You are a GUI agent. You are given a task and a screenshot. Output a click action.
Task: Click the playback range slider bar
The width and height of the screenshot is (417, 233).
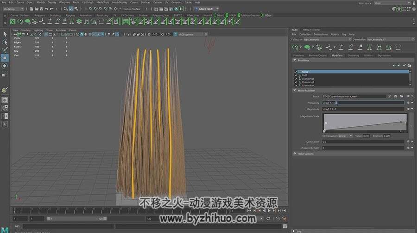tap(76, 219)
